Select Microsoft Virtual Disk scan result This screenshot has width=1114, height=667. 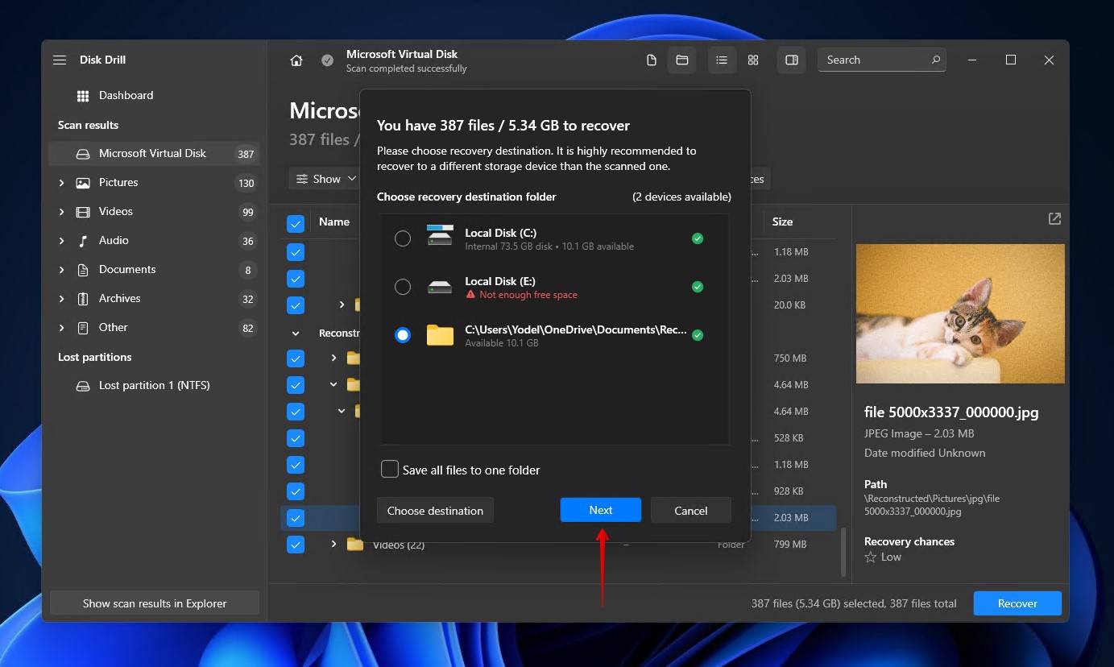pyautogui.click(x=154, y=154)
